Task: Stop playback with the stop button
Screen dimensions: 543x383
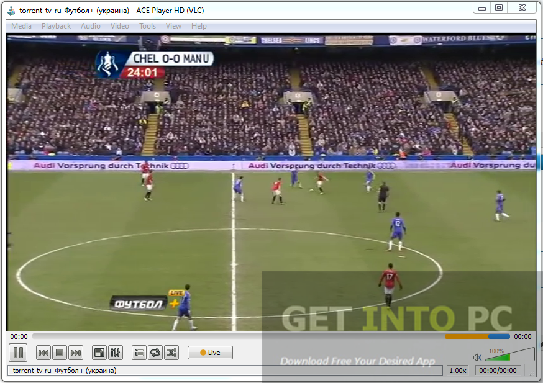Action: point(60,353)
